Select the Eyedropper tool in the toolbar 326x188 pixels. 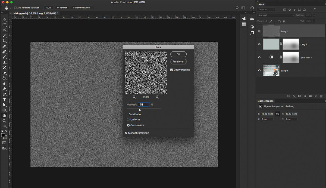click(4, 46)
